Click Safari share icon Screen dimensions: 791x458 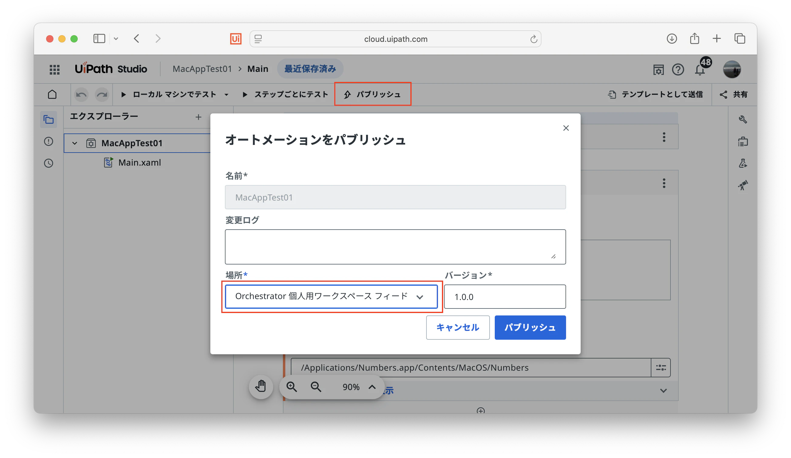tap(694, 39)
